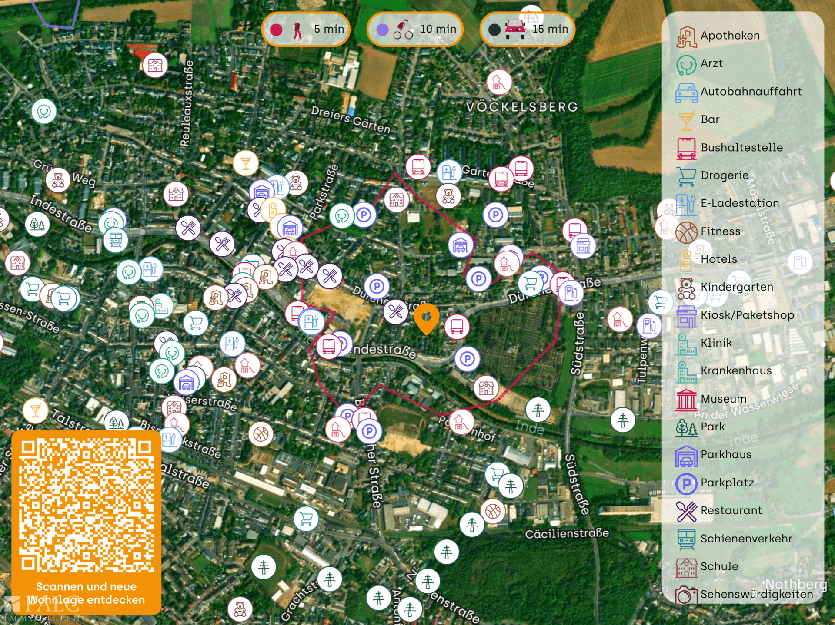
Task: Click the 'Restaurant' legend label
Action: point(731,510)
